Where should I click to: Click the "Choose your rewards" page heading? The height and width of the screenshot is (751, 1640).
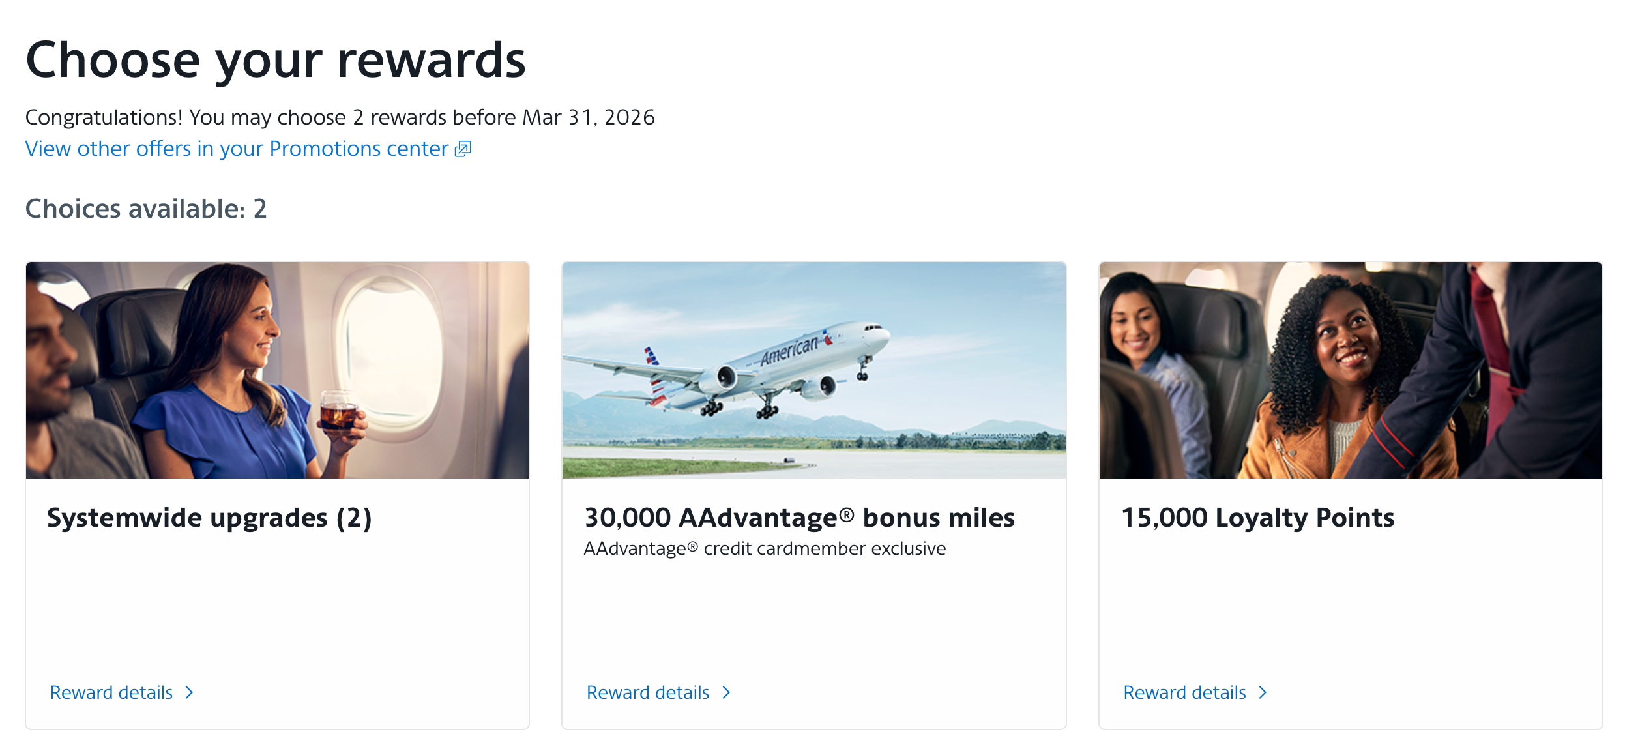[275, 60]
